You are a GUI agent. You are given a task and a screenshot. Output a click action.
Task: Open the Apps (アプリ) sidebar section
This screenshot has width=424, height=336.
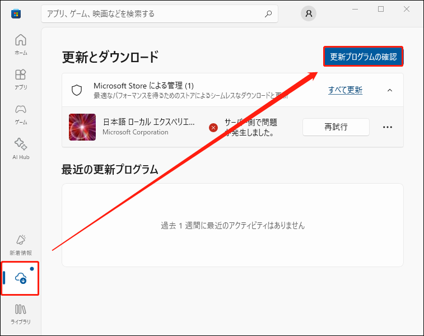(x=21, y=79)
